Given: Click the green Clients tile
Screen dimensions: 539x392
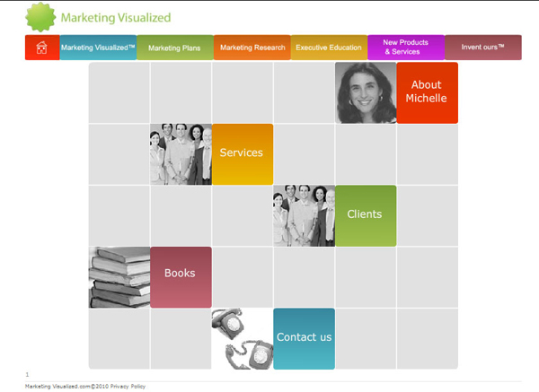Looking at the screenshot, I should (365, 215).
